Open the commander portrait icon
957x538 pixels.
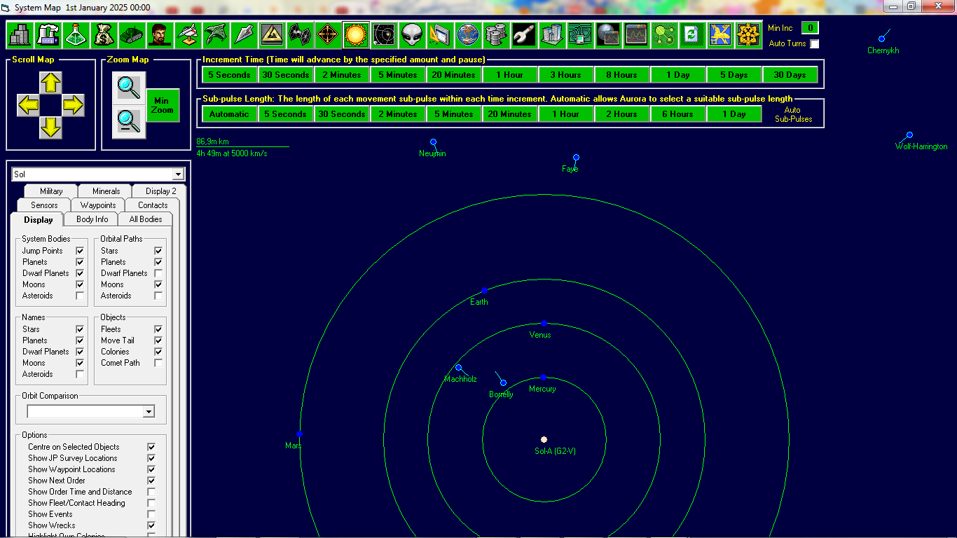tap(160, 34)
